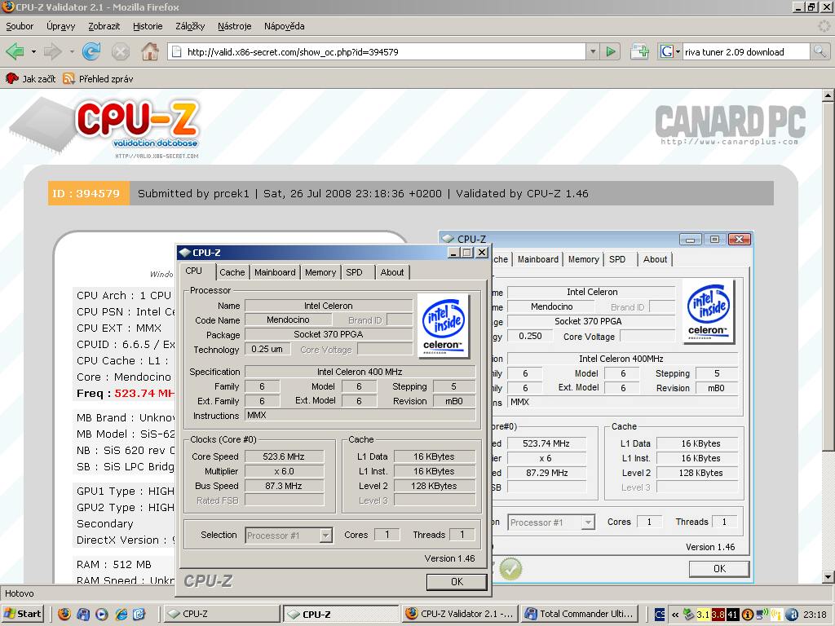Viewport: 835px width, 626px height.
Task: Open the Přehled zpráv feed bookmark
Action: click(x=98, y=79)
